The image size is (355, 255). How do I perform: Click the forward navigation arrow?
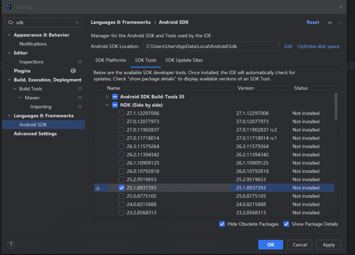[339, 23]
